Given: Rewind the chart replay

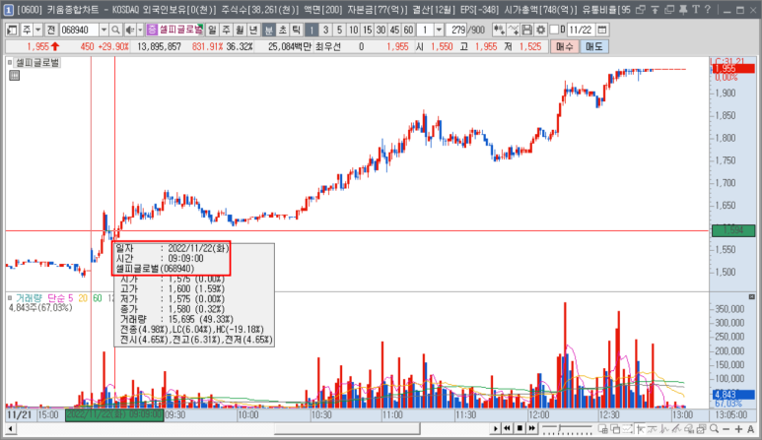Looking at the screenshot, I should pyautogui.click(x=507, y=428).
